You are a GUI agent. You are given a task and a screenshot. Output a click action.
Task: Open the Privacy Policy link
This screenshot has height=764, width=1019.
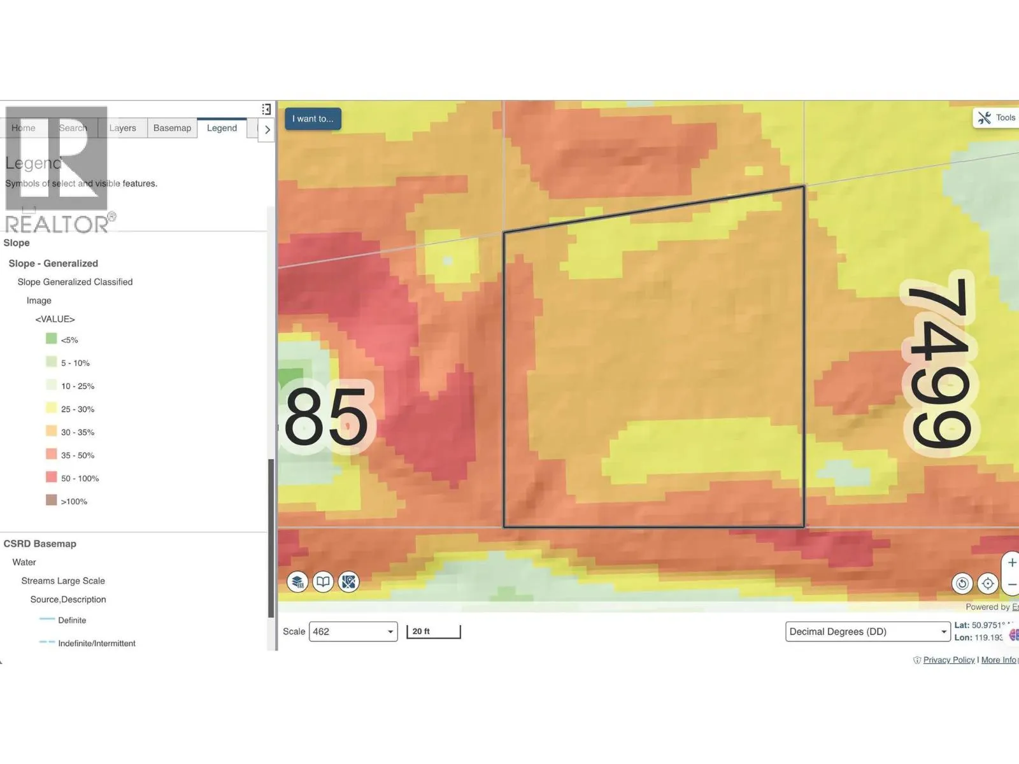948,660
